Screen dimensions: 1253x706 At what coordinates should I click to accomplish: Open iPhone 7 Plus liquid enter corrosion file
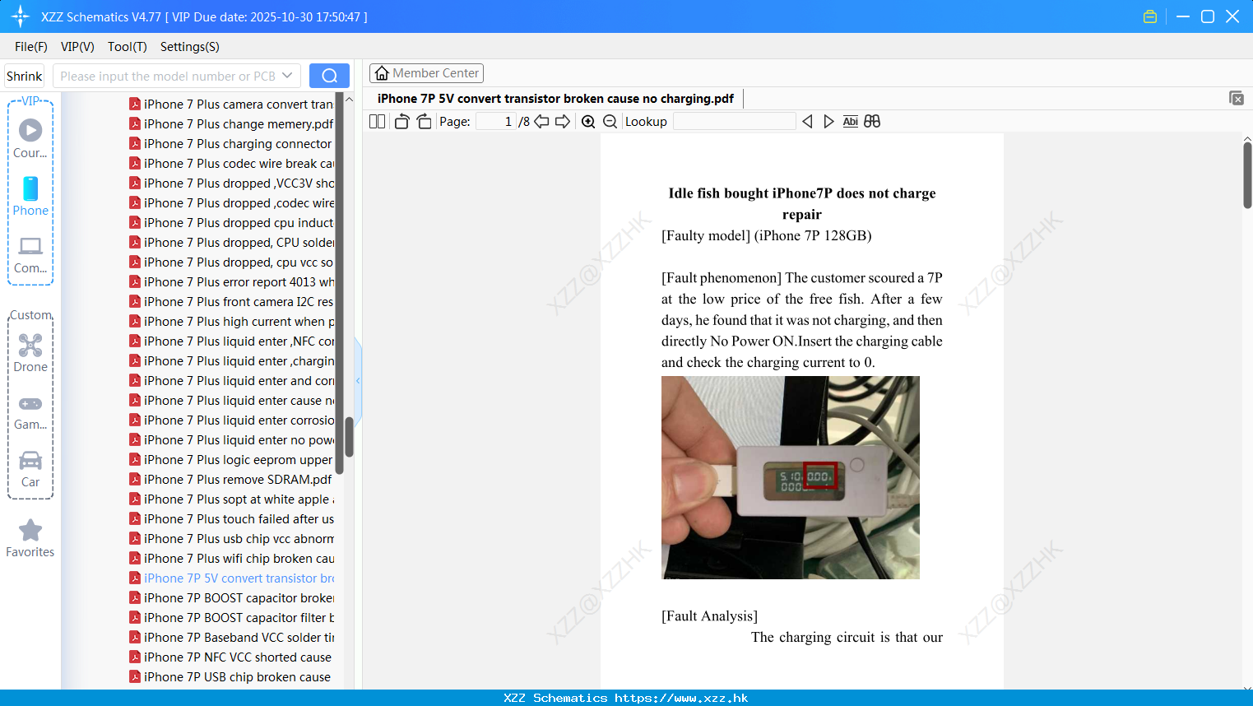[x=231, y=420]
